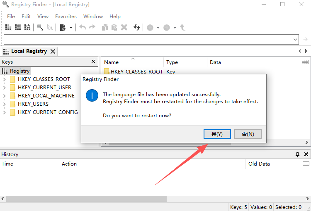Open the Favorites menu
This screenshot has height=211, width=311.
coord(66,17)
